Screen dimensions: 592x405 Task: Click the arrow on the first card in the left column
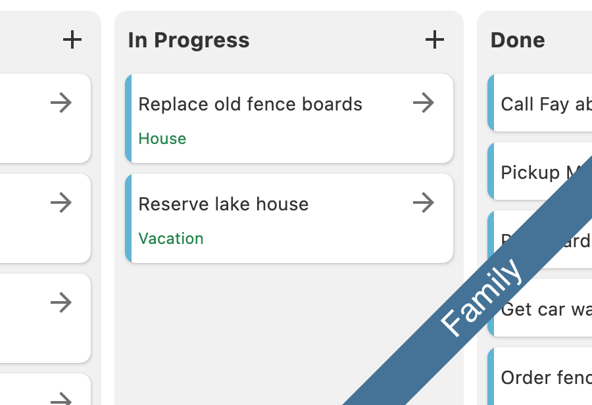[x=62, y=103]
